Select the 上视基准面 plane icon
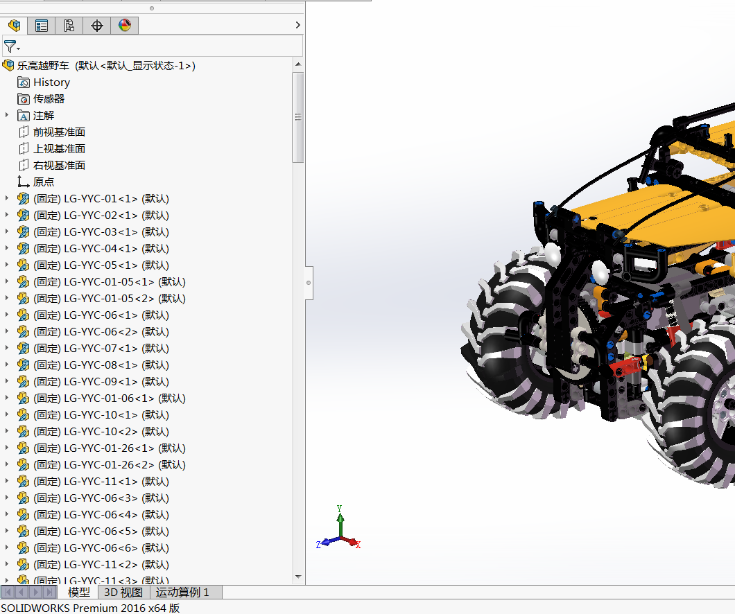Screen dimensions: 735x614 (x=24, y=149)
